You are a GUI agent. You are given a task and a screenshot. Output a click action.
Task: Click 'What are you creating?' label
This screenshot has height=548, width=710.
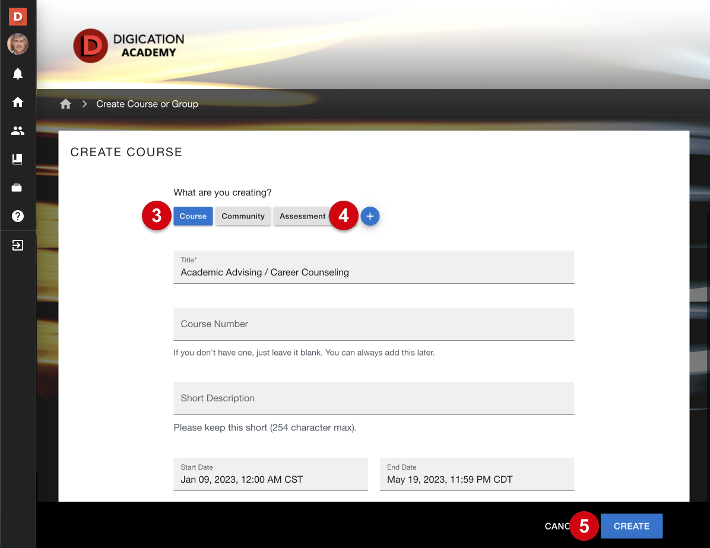[223, 192]
